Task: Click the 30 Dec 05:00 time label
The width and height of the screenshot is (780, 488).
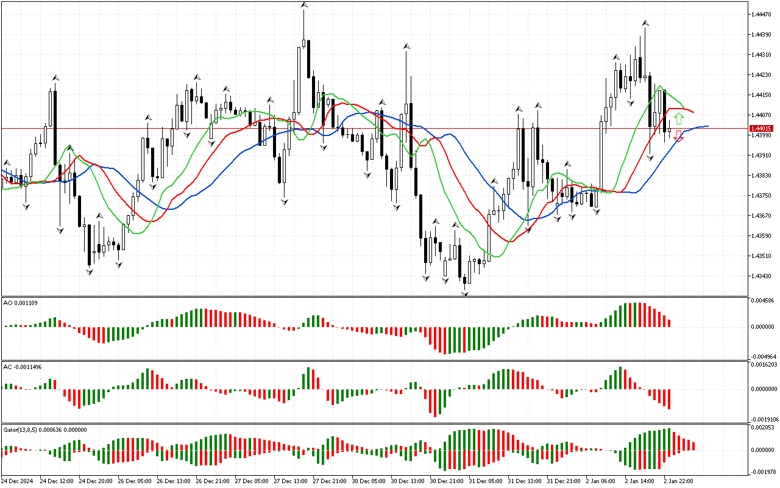Action: tap(369, 481)
